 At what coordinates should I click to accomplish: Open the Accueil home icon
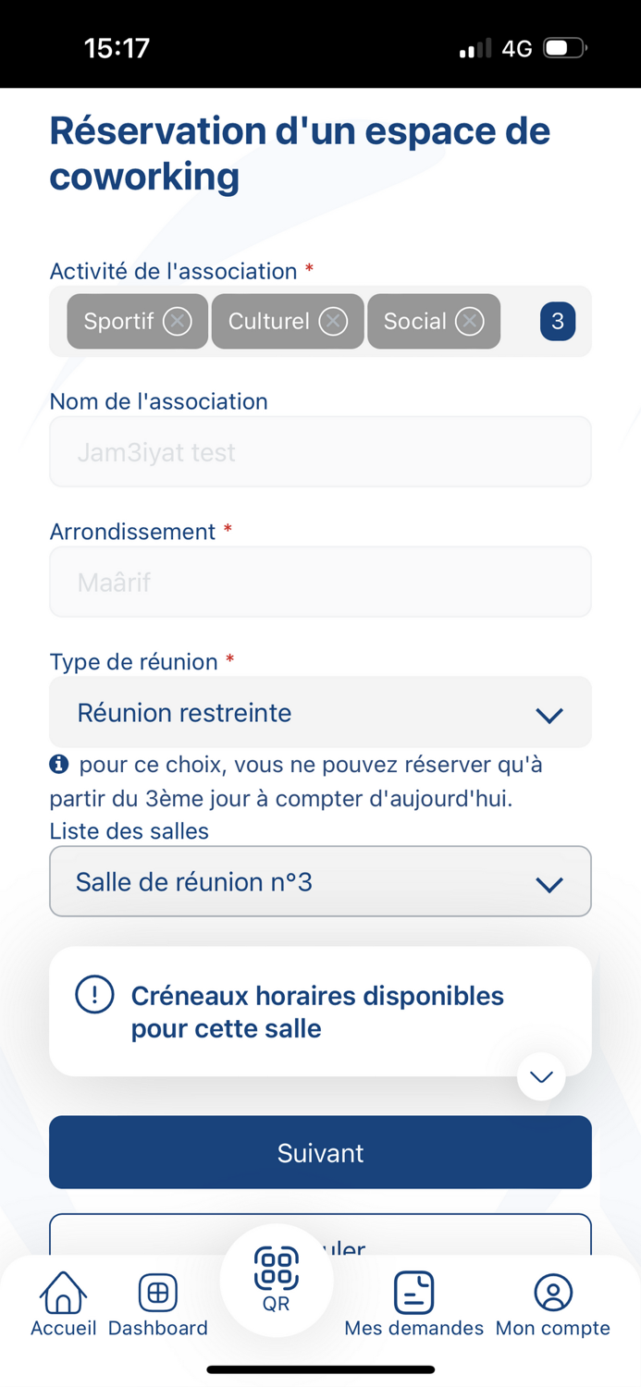point(62,1293)
